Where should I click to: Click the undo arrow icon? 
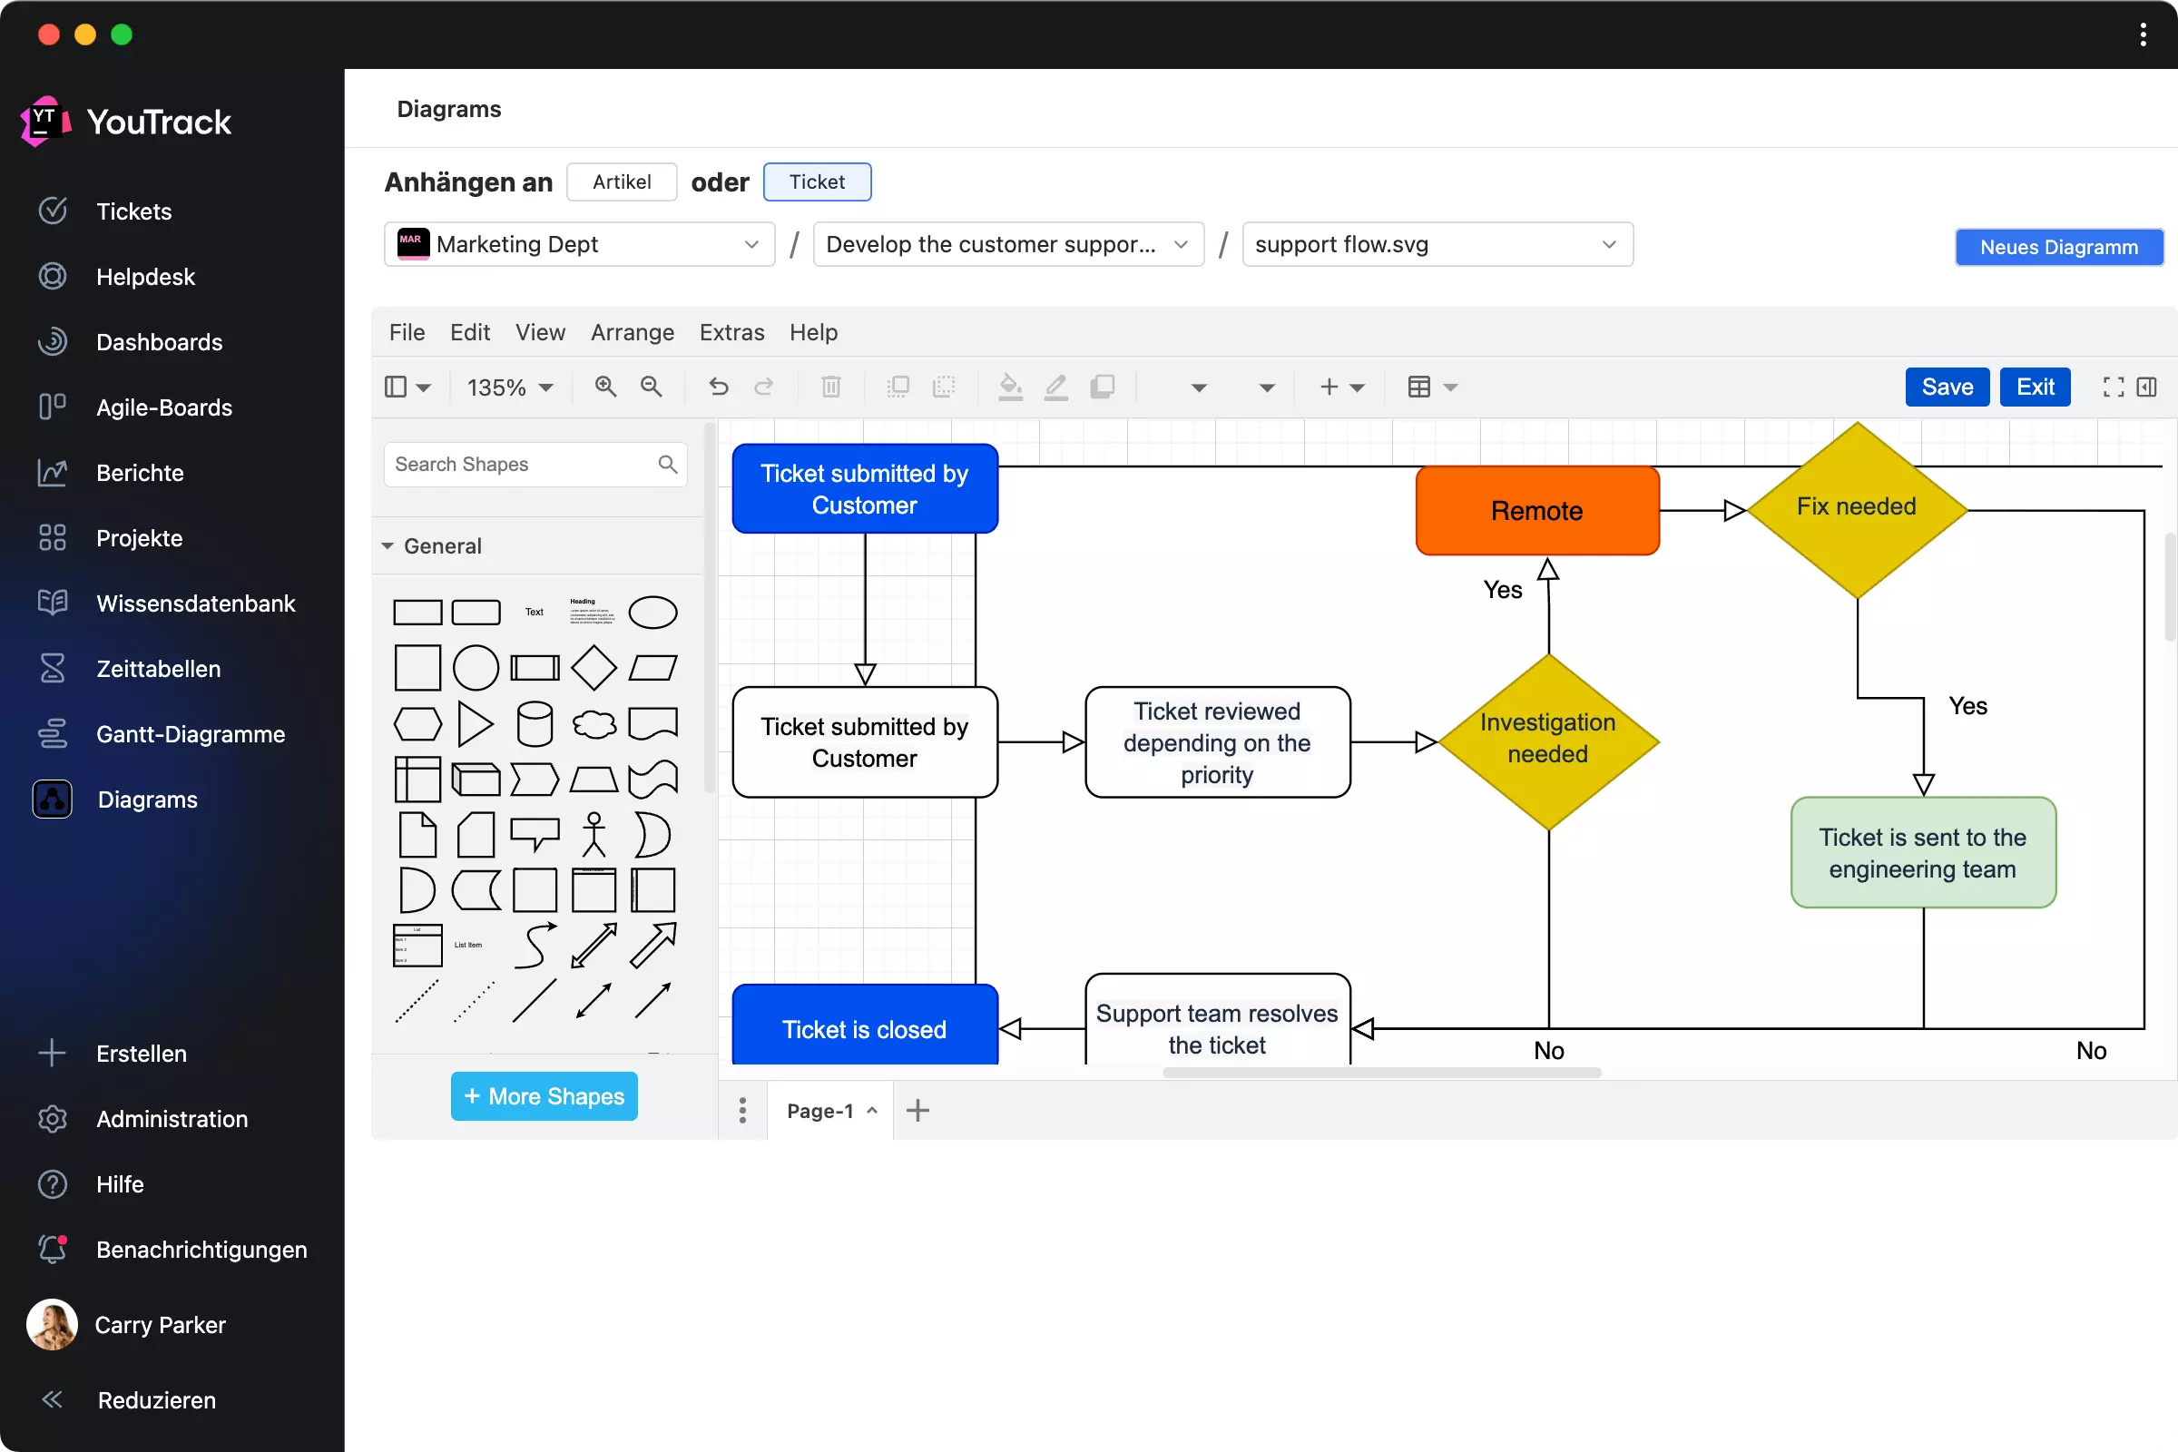point(719,388)
